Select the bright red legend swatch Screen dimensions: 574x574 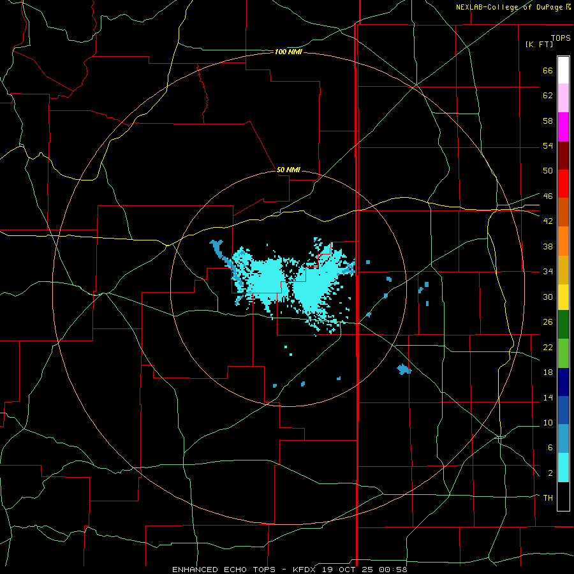tap(563, 184)
